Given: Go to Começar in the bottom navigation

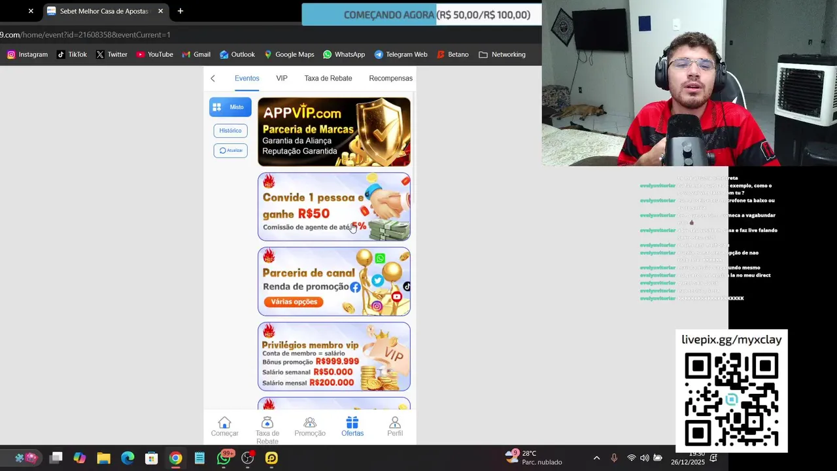Looking at the screenshot, I should click(x=224, y=427).
